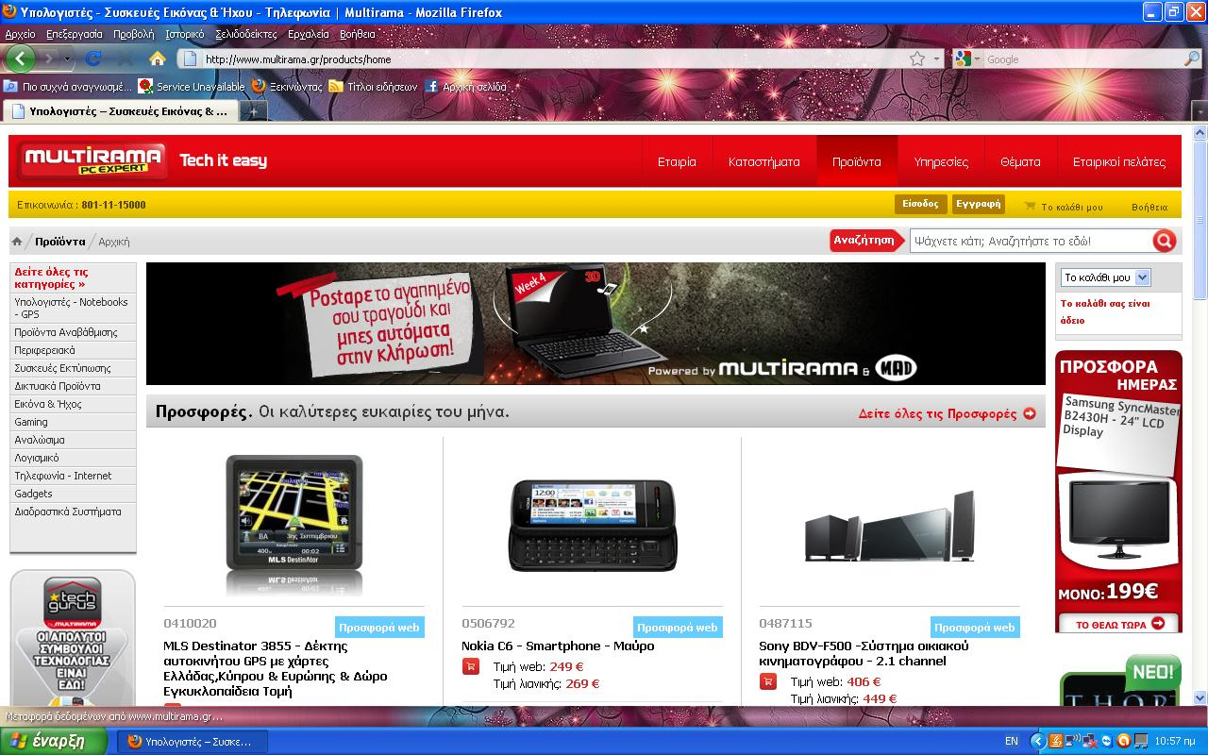Open the Ιστορικό menu
Image resolution: width=1208 pixels, height=755 pixels.
click(x=184, y=34)
